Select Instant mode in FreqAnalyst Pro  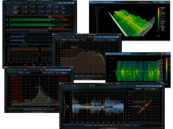coord(162,23)
